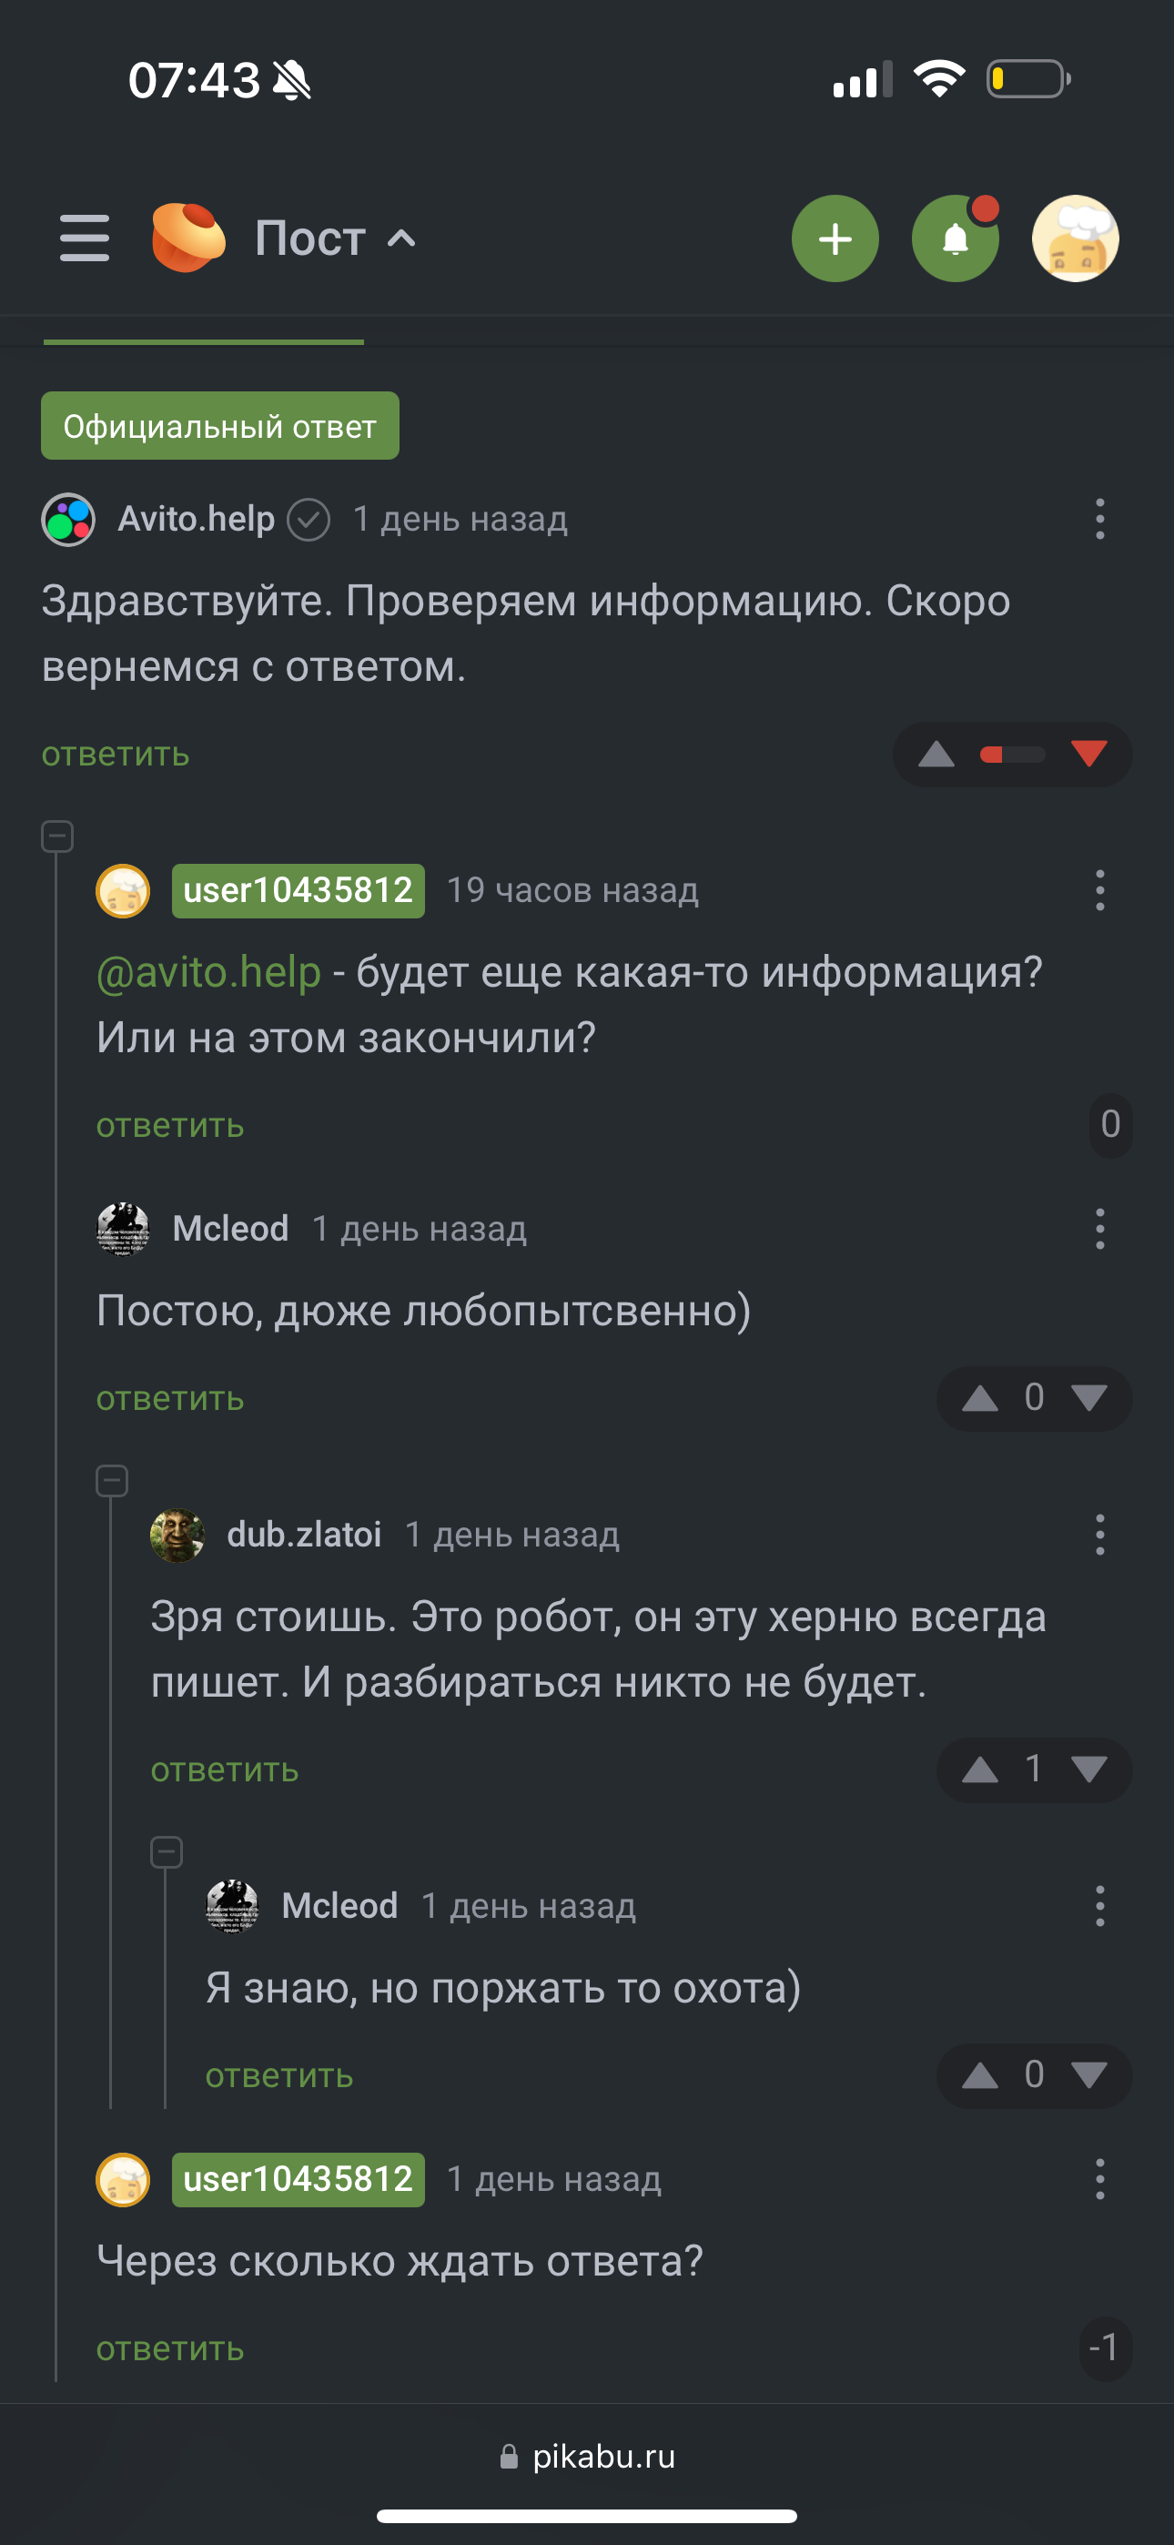This screenshot has width=1174, height=2545.
Task: Upvote dub.zlatoi's comment
Action: [x=979, y=1769]
